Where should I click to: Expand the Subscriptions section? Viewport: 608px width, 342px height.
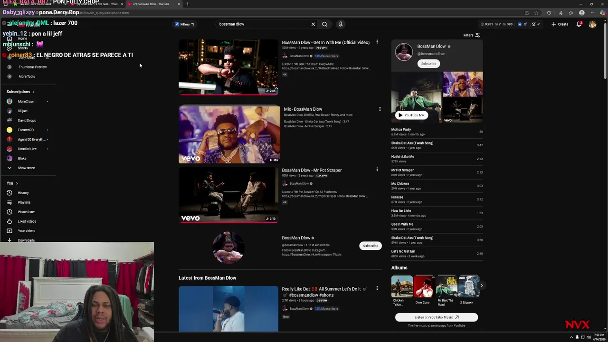(20, 92)
